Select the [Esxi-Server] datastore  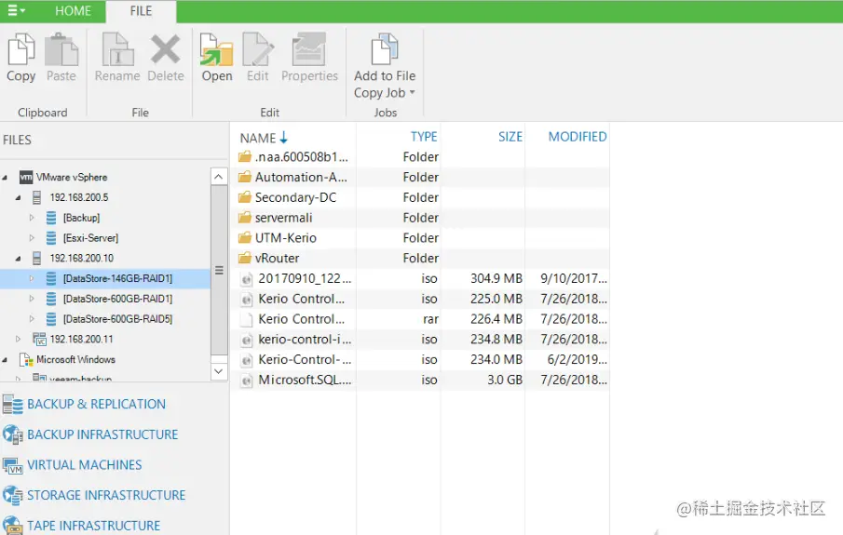click(90, 238)
